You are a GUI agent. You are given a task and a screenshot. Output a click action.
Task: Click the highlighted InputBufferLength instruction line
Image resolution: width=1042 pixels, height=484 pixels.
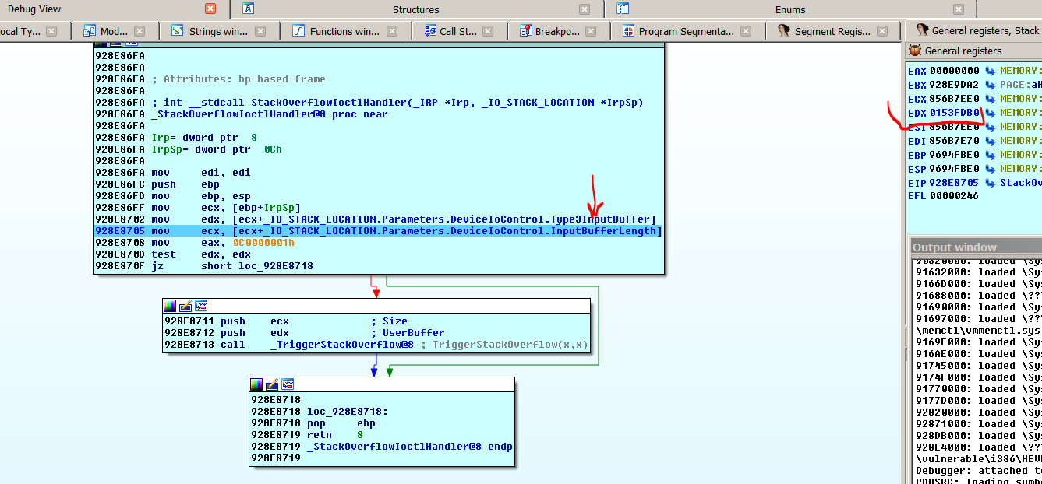378,231
